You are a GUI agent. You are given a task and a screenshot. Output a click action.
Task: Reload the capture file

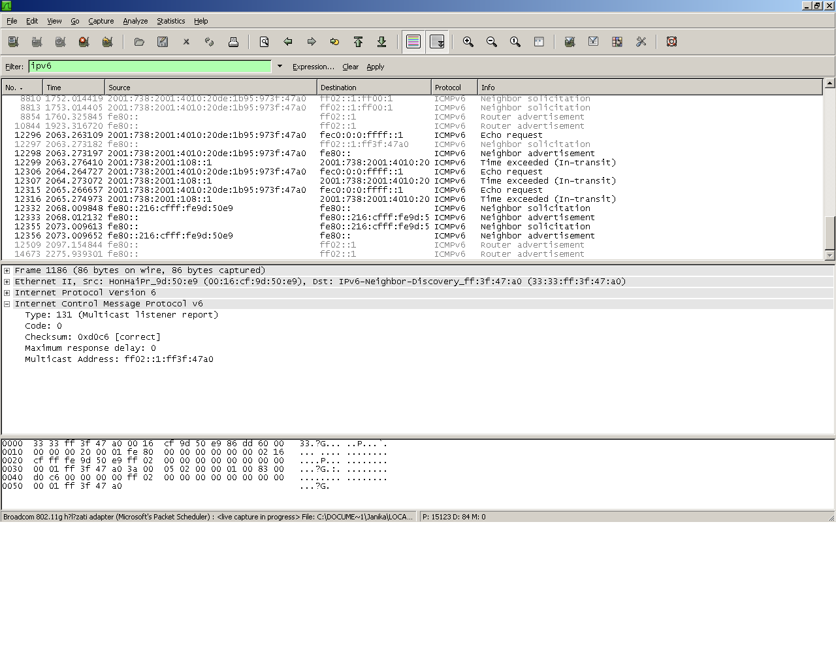[209, 41]
